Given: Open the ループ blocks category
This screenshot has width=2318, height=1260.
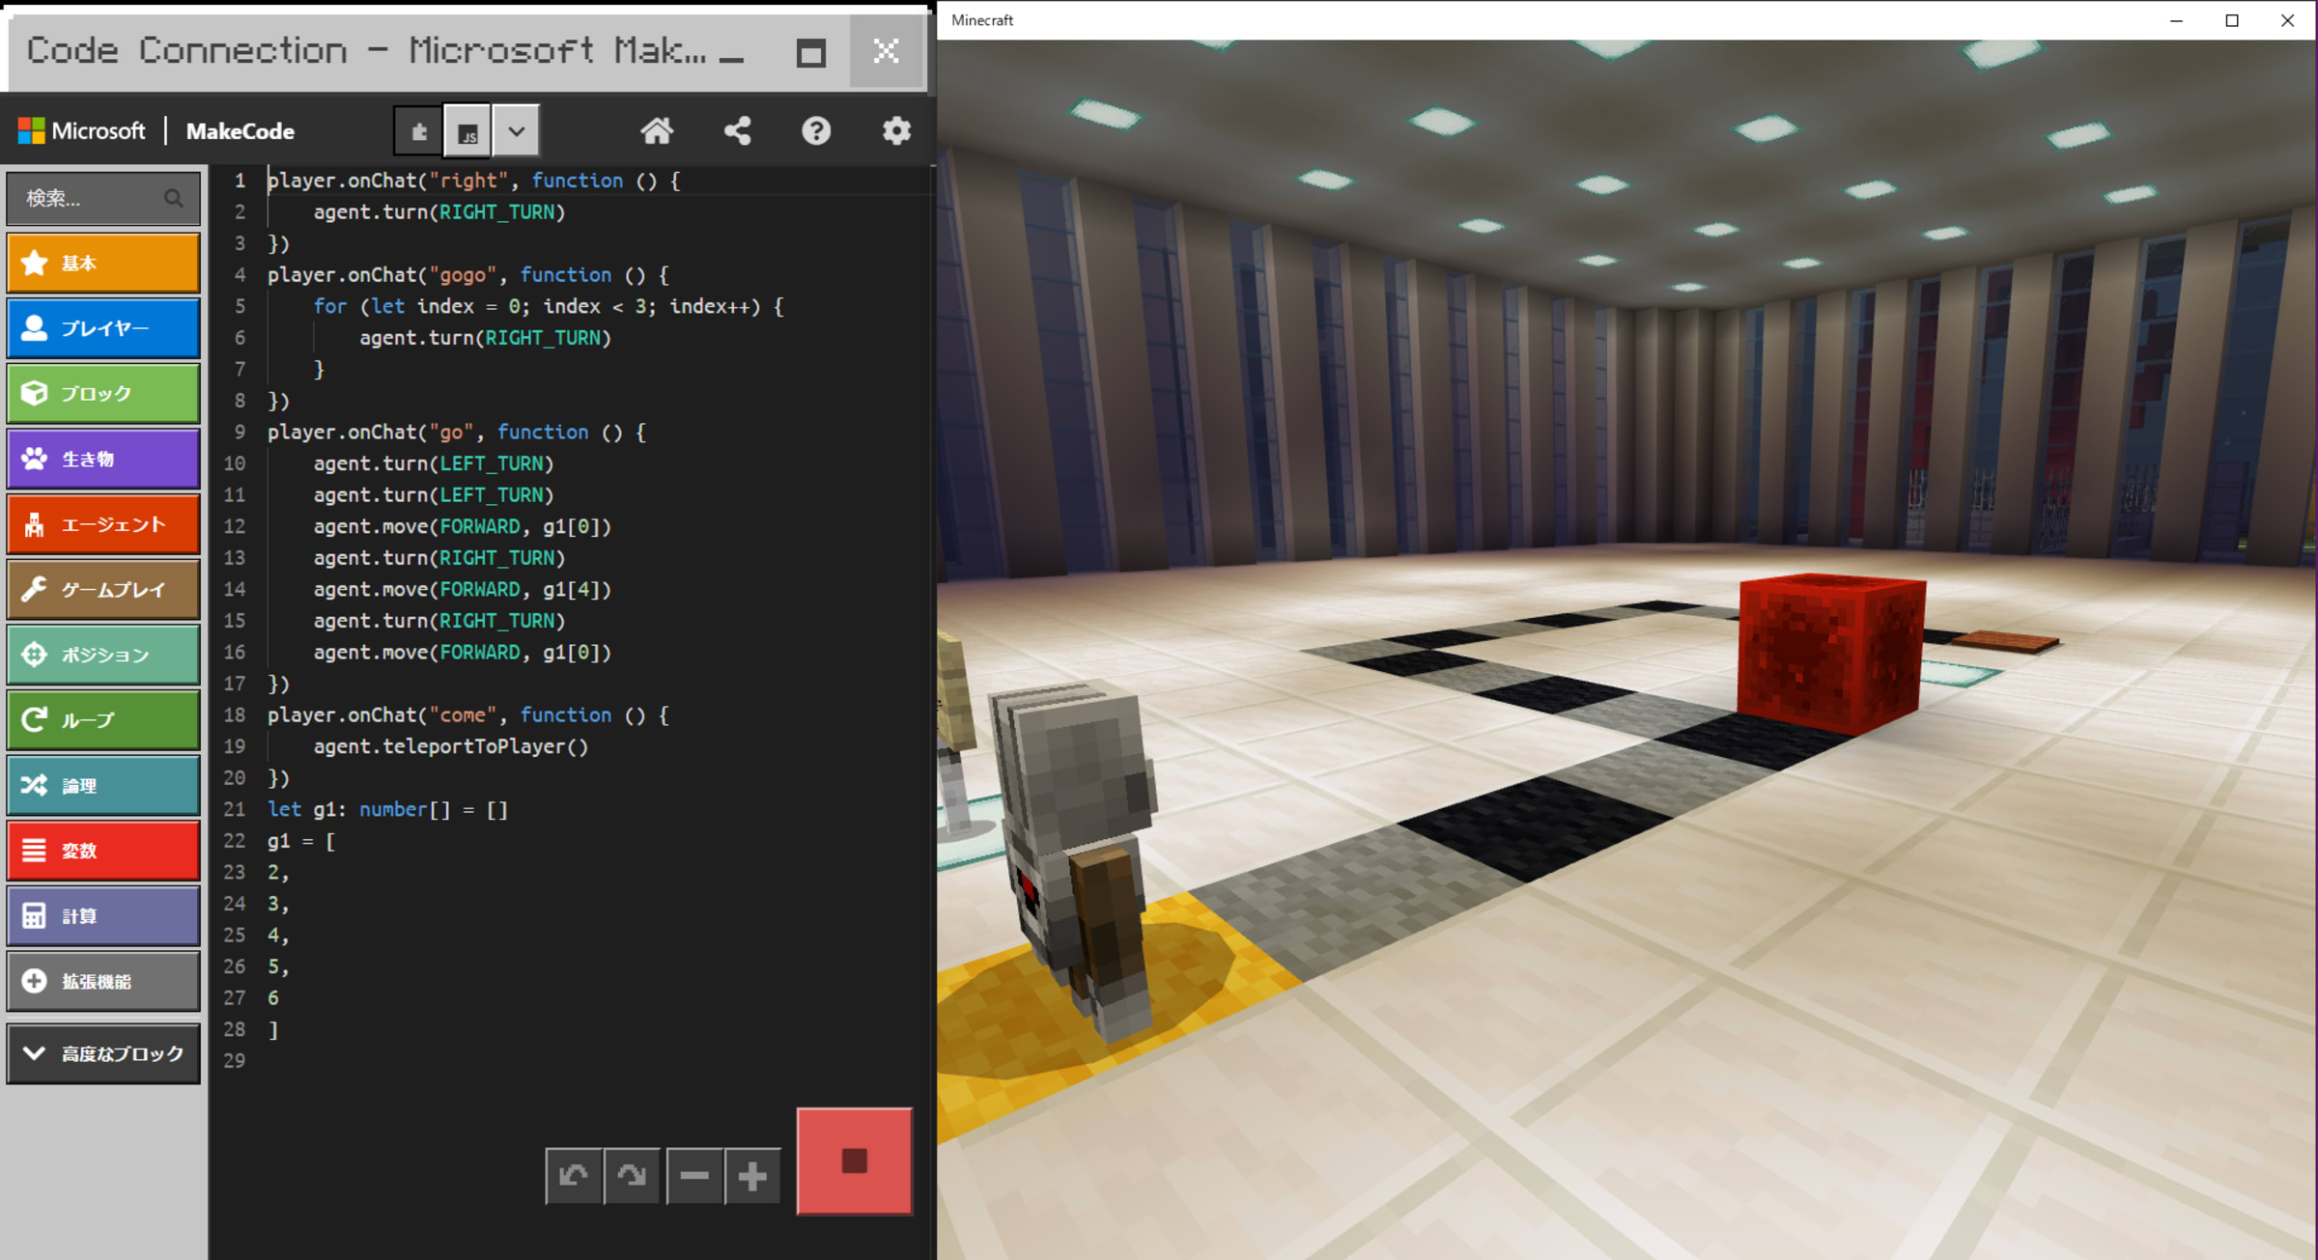Looking at the screenshot, I should (x=103, y=720).
